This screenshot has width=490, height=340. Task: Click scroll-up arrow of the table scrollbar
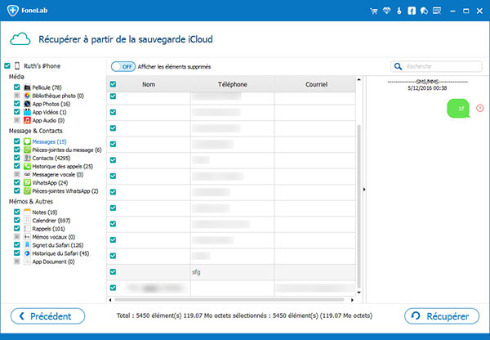(359, 80)
